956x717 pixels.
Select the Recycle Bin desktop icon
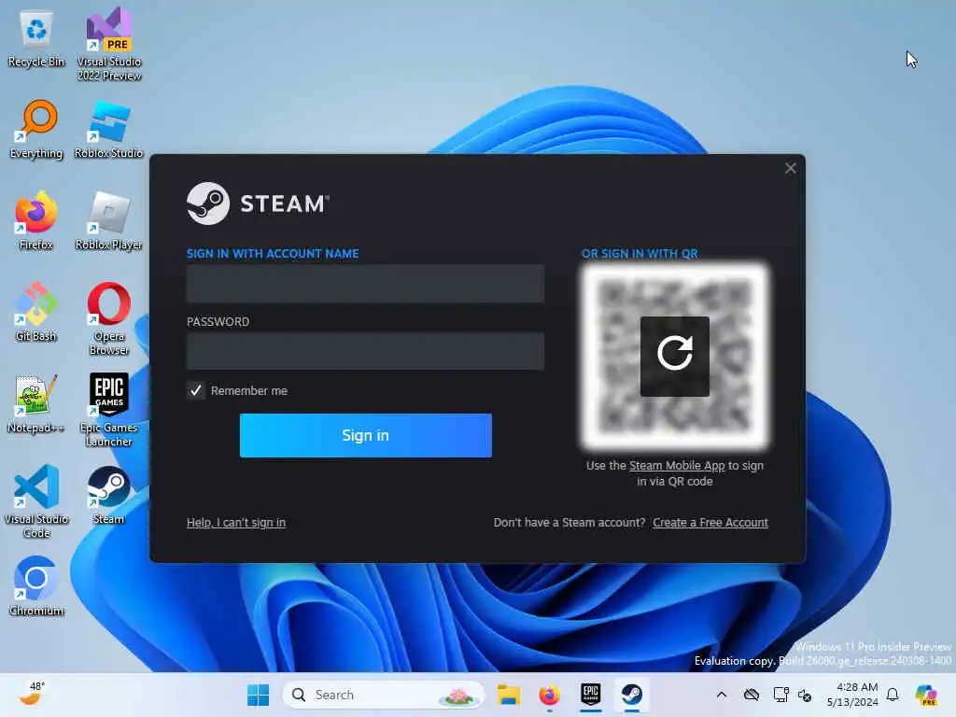click(36, 38)
